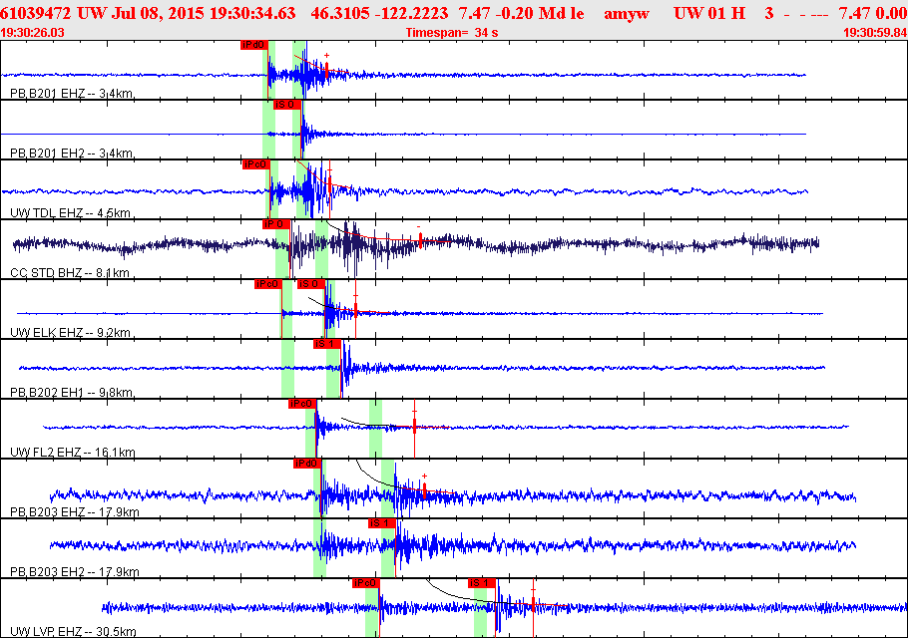Click the UW TDL EHZ -- 4.5km label
The height and width of the screenshot is (638, 908).
(x=70, y=213)
